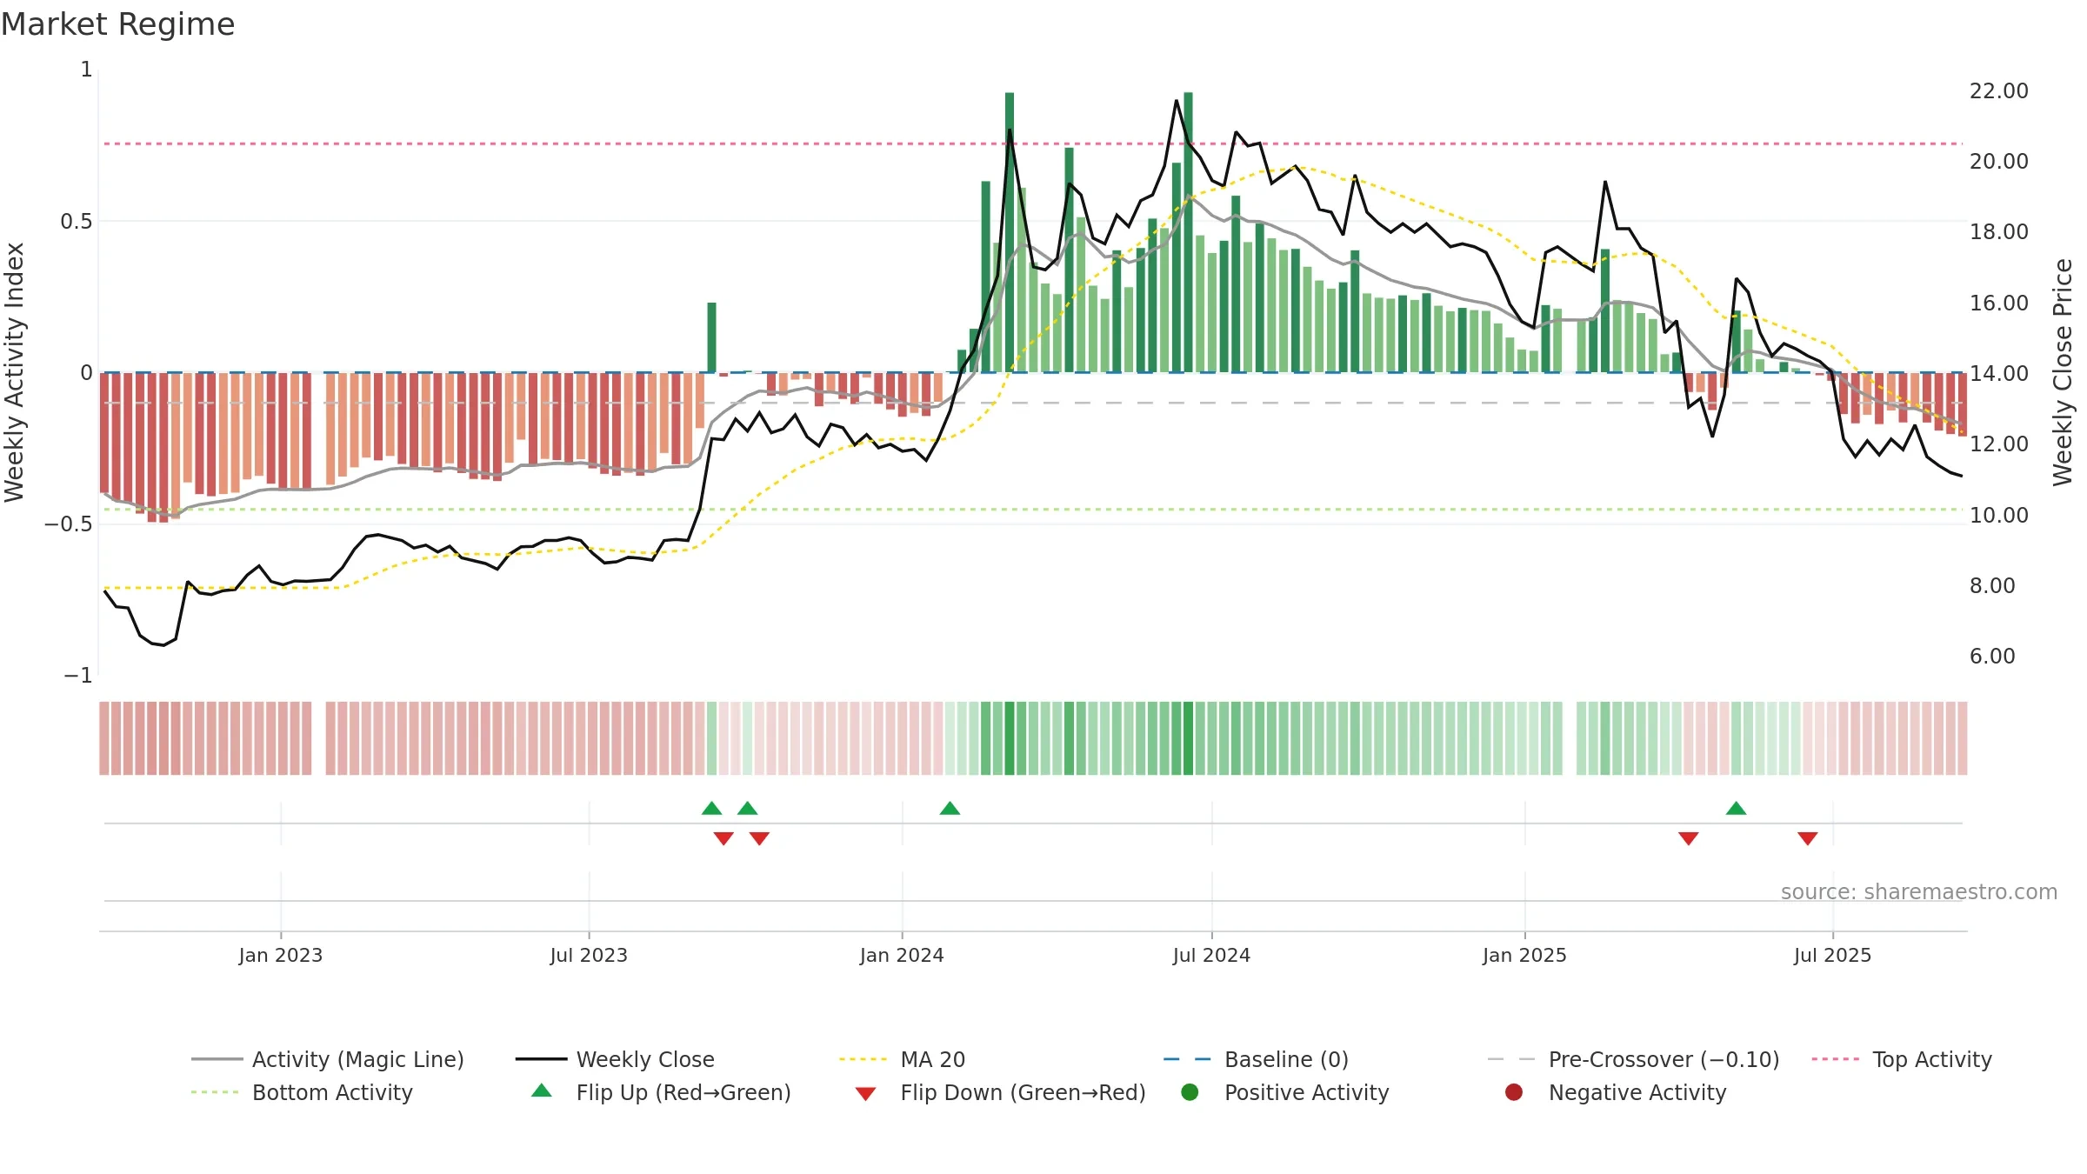This screenshot has width=2087, height=1174.
Task: Click the Jul 2024 x-axis label
Action: click(x=1211, y=955)
